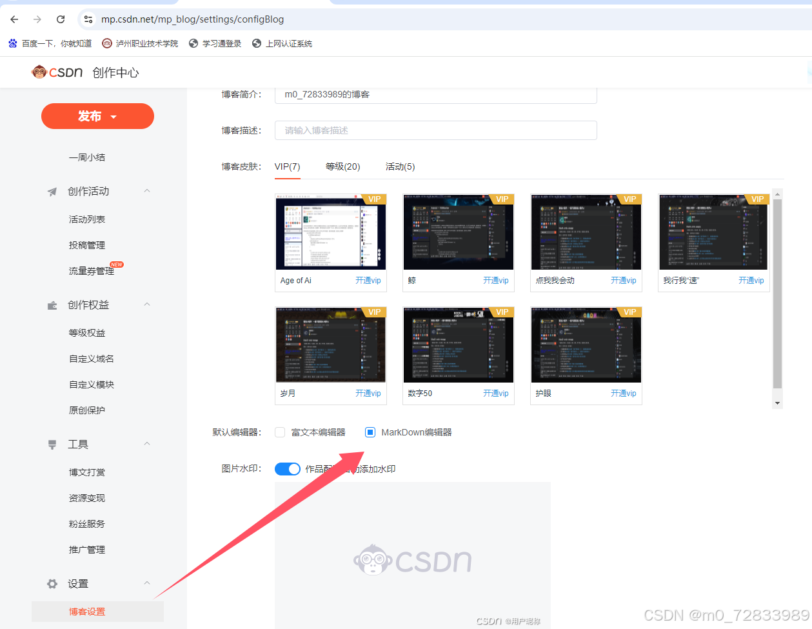The image size is (812, 629).
Task: Click 开通vip link for Age of Ai
Action: (x=368, y=281)
